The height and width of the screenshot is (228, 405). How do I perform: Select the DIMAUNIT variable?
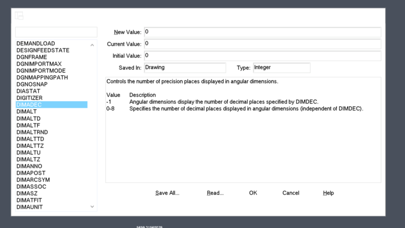coord(29,207)
